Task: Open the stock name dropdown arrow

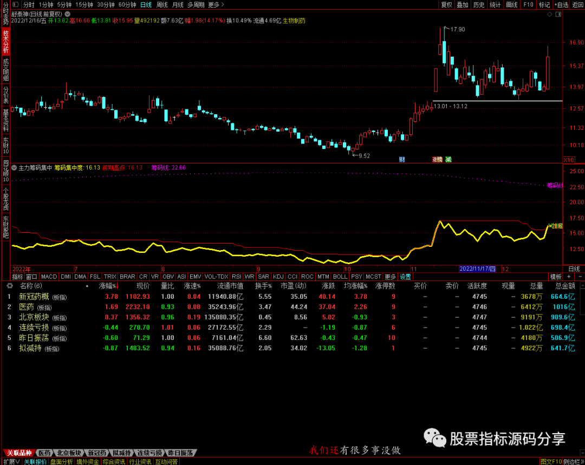Action: [68, 14]
